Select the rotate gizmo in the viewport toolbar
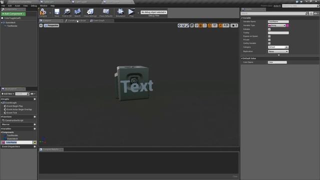The width and height of the screenshot is (320, 180). coord(183,25)
